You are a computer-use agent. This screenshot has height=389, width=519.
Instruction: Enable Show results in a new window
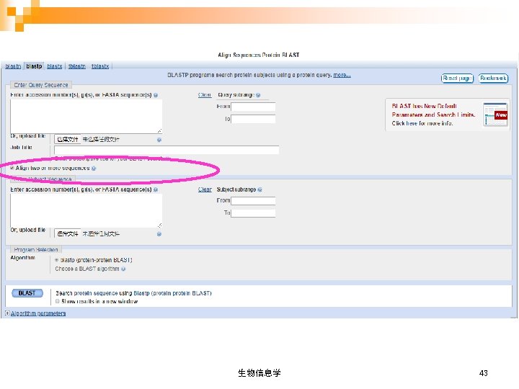pos(57,301)
